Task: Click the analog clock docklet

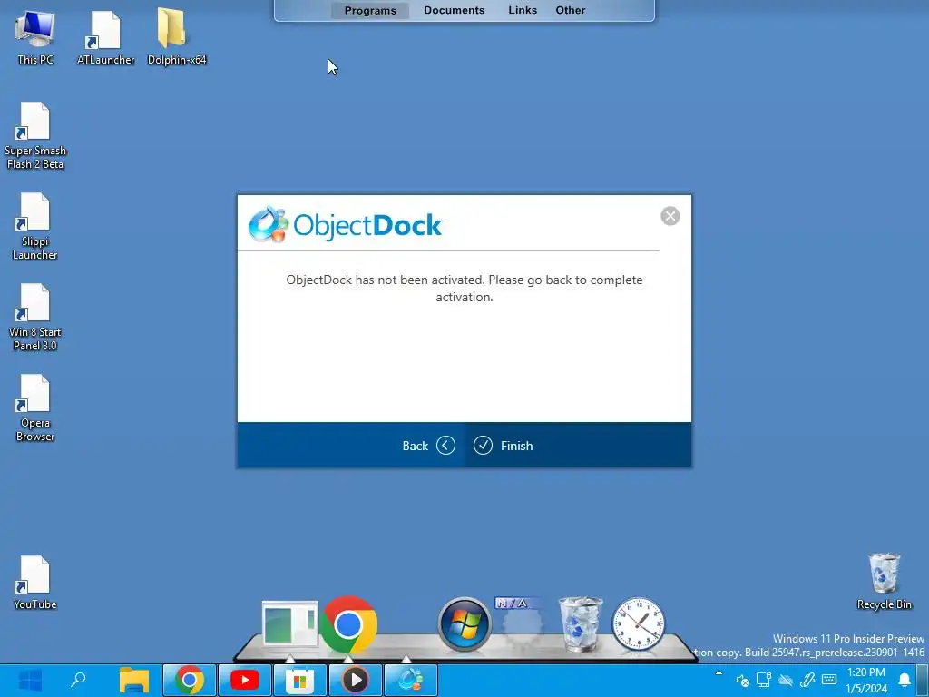Action: coord(638,624)
